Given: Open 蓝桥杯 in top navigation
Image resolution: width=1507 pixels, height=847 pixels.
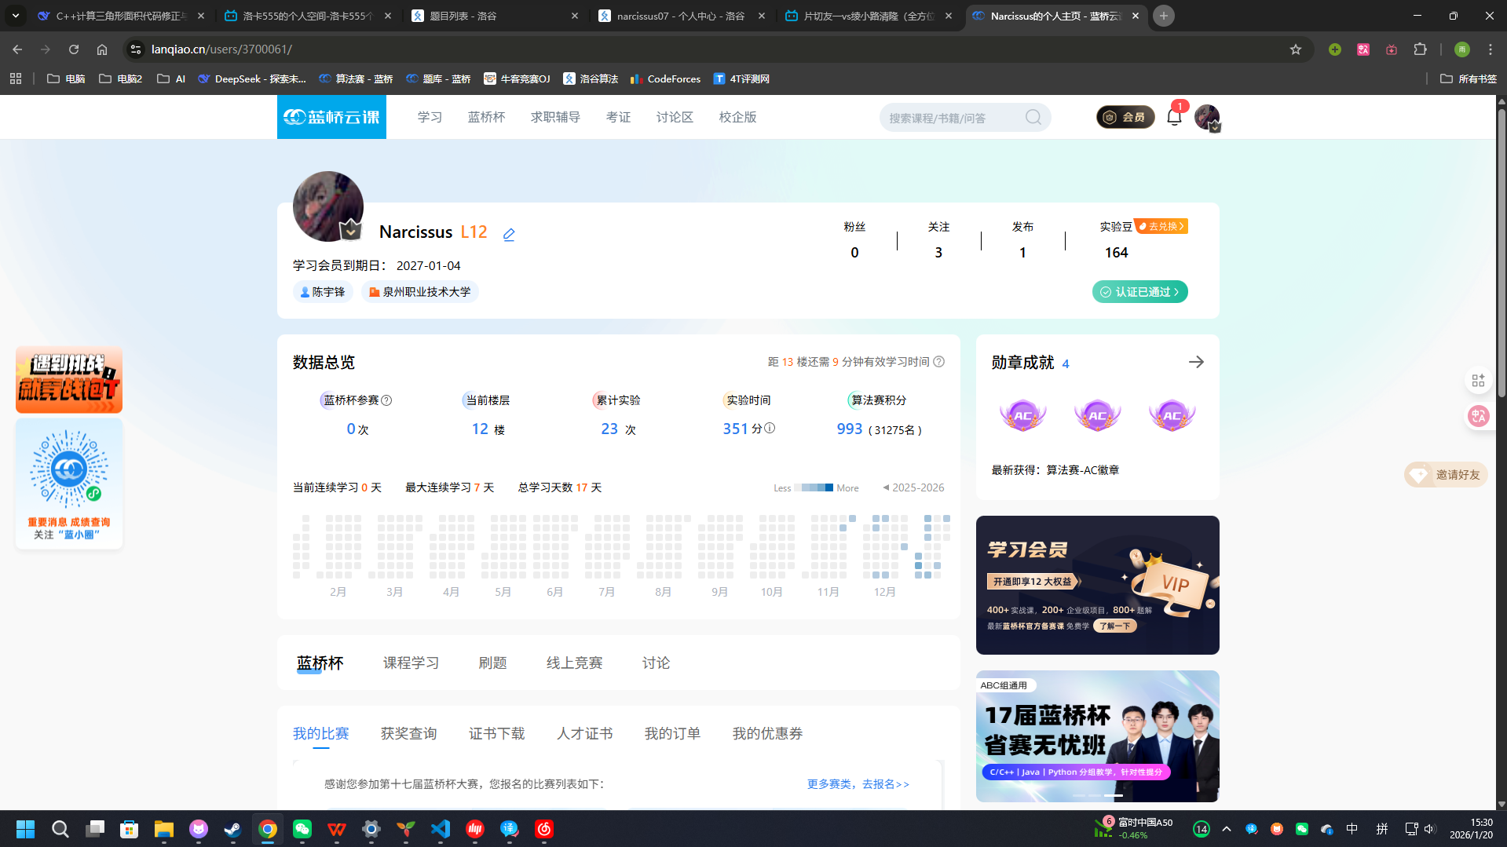Looking at the screenshot, I should [x=486, y=117].
